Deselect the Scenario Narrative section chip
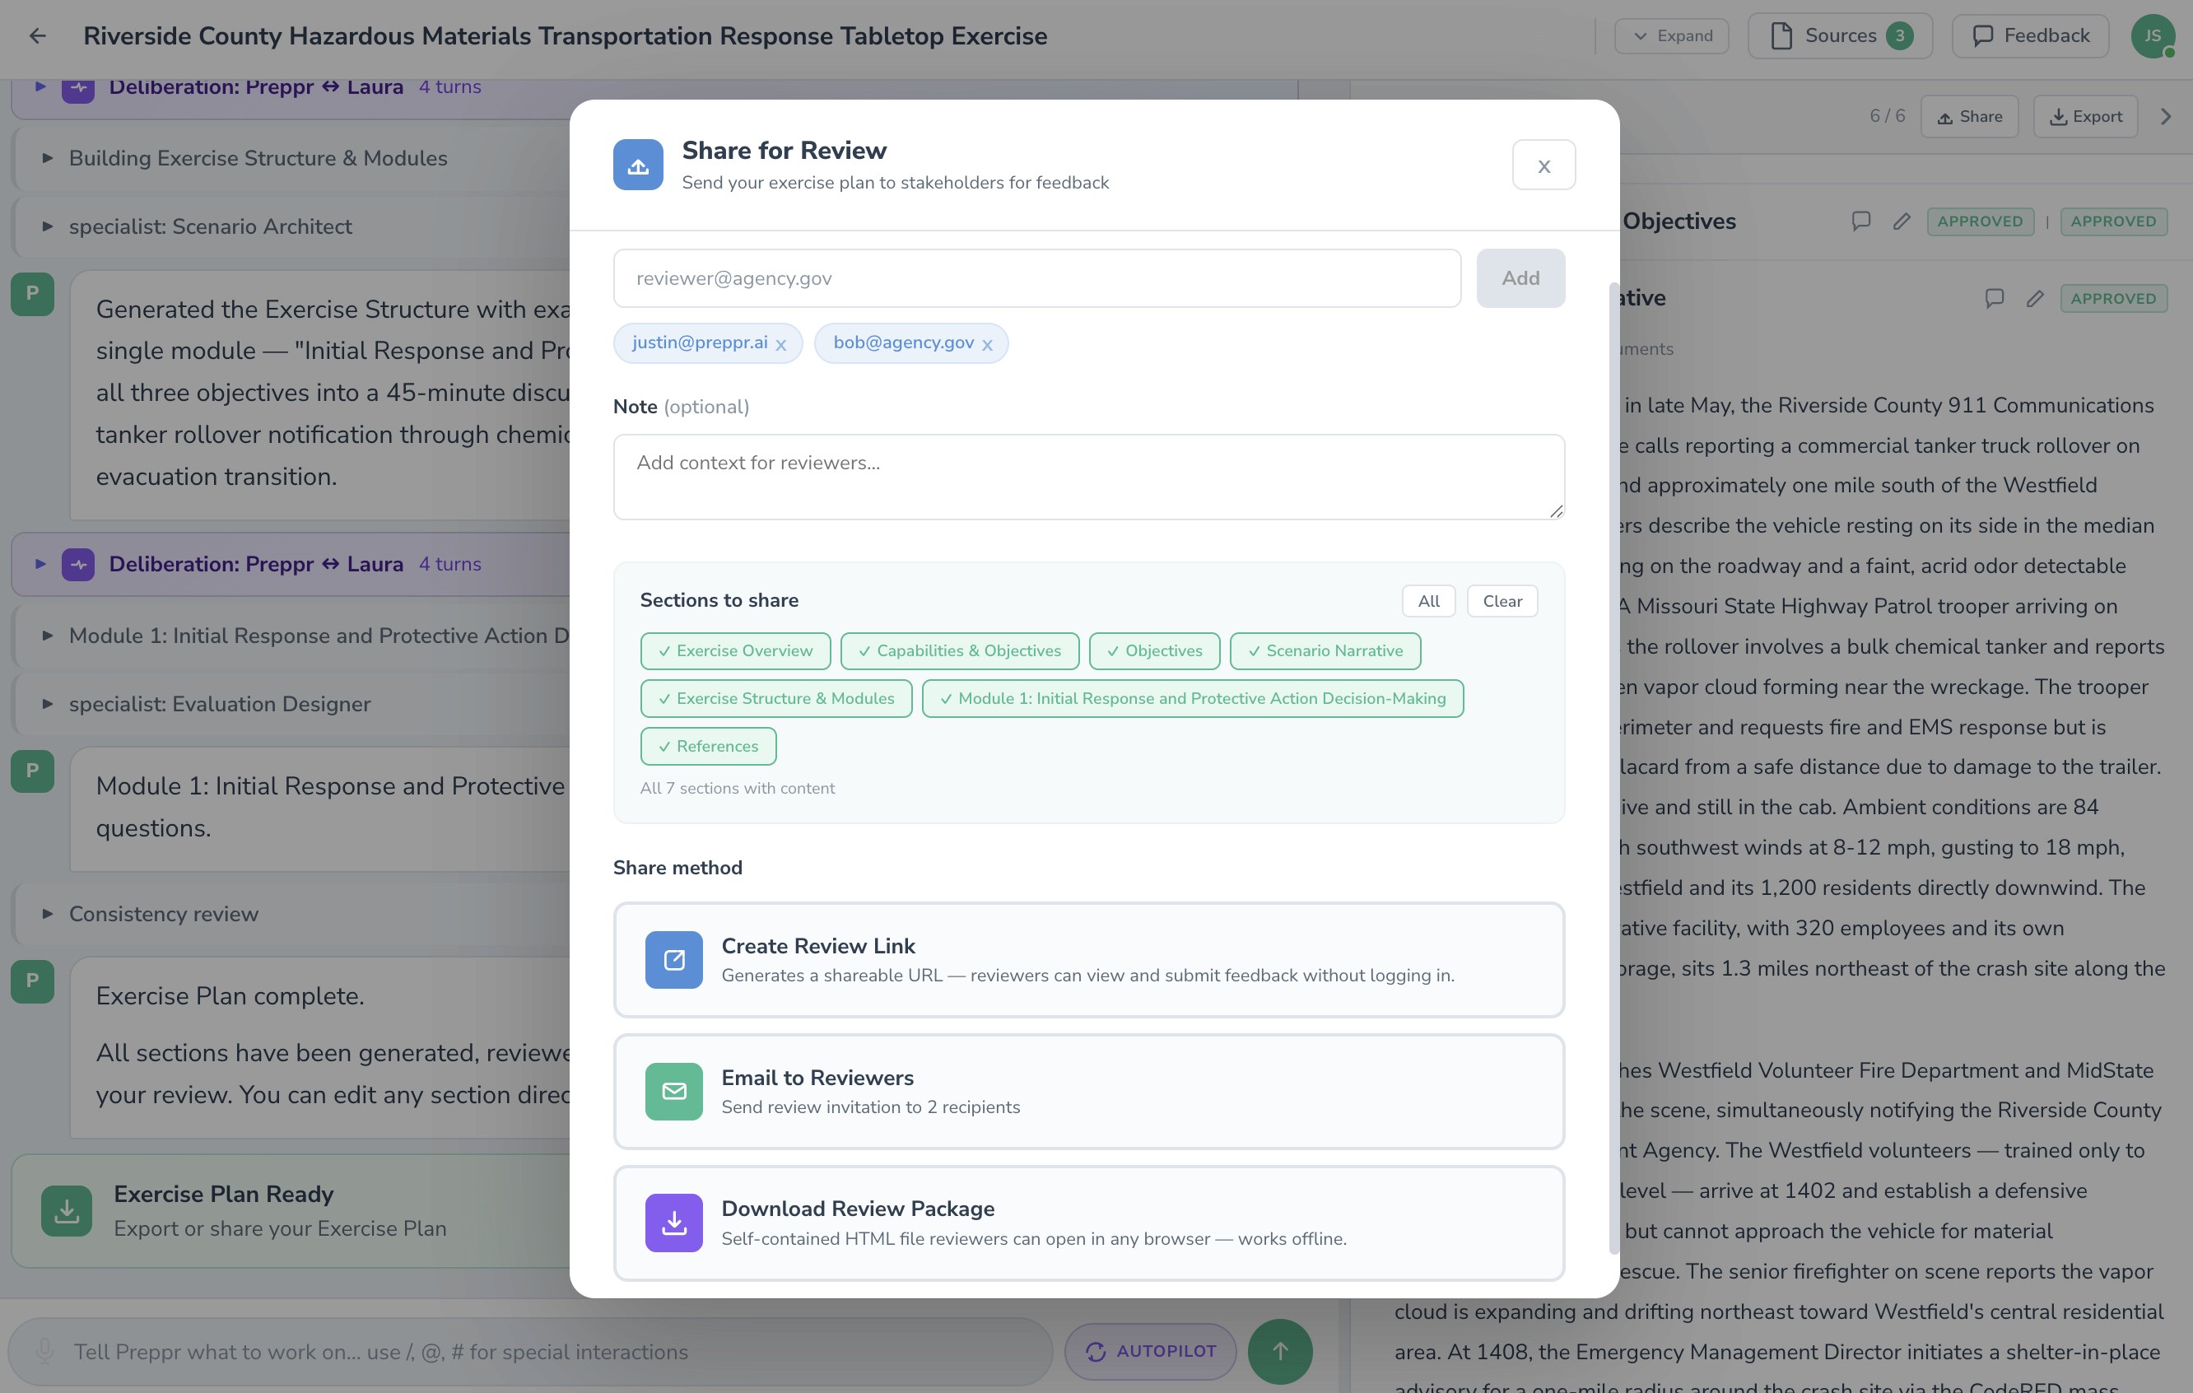This screenshot has height=1393, width=2193. click(x=1325, y=650)
